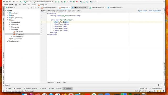Open the app run configuration dropdown
Image resolution: width=168 pixels, height=95 pixels.
point(27,2)
